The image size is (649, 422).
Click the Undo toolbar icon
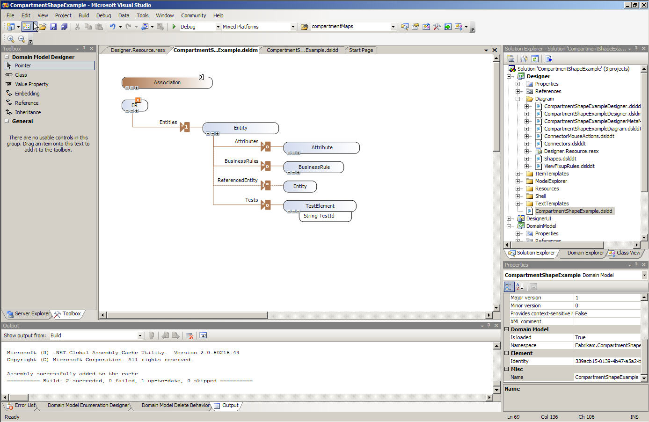(112, 27)
